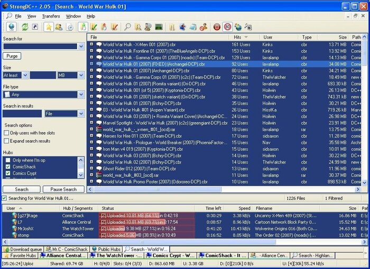Screen dimensions: 370x269
Task: Open Favorite Users toolbar icon
Action: click(x=59, y=27)
